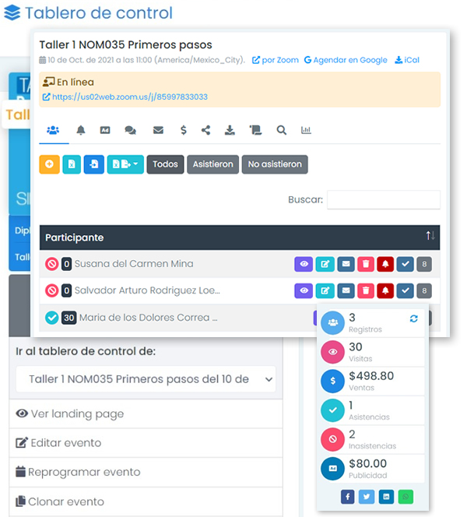Select Clonar evento
Image resolution: width=467 pixels, height=517 pixels.
pyautogui.click(x=146, y=501)
